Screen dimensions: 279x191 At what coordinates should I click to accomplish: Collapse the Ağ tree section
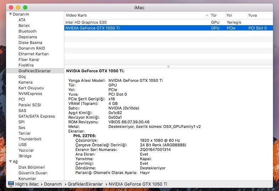[x=10, y=162]
